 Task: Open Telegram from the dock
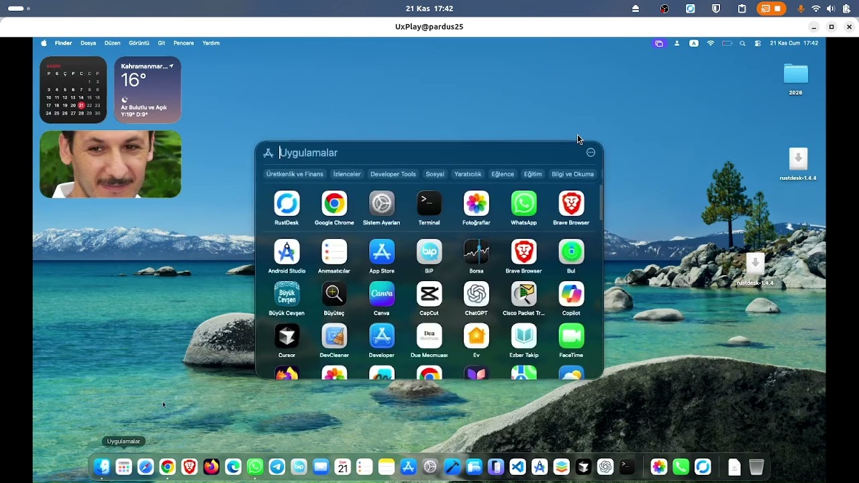(277, 467)
